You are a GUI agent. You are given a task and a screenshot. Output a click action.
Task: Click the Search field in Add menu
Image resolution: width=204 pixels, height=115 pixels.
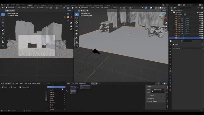click(x=56, y=87)
